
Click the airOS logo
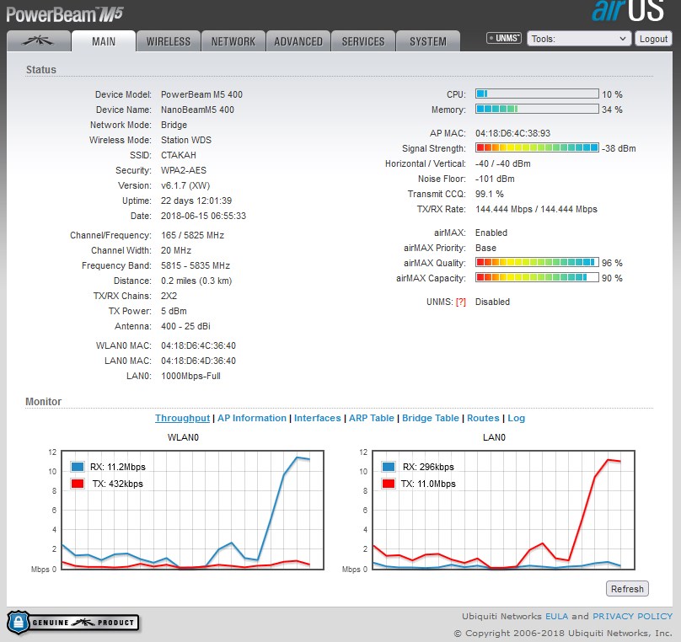pyautogui.click(x=628, y=10)
